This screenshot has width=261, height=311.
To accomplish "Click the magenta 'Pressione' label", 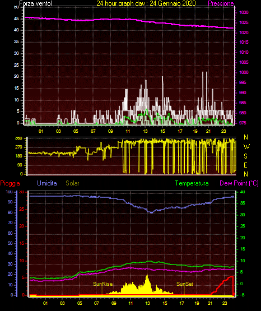I will [221, 3].
